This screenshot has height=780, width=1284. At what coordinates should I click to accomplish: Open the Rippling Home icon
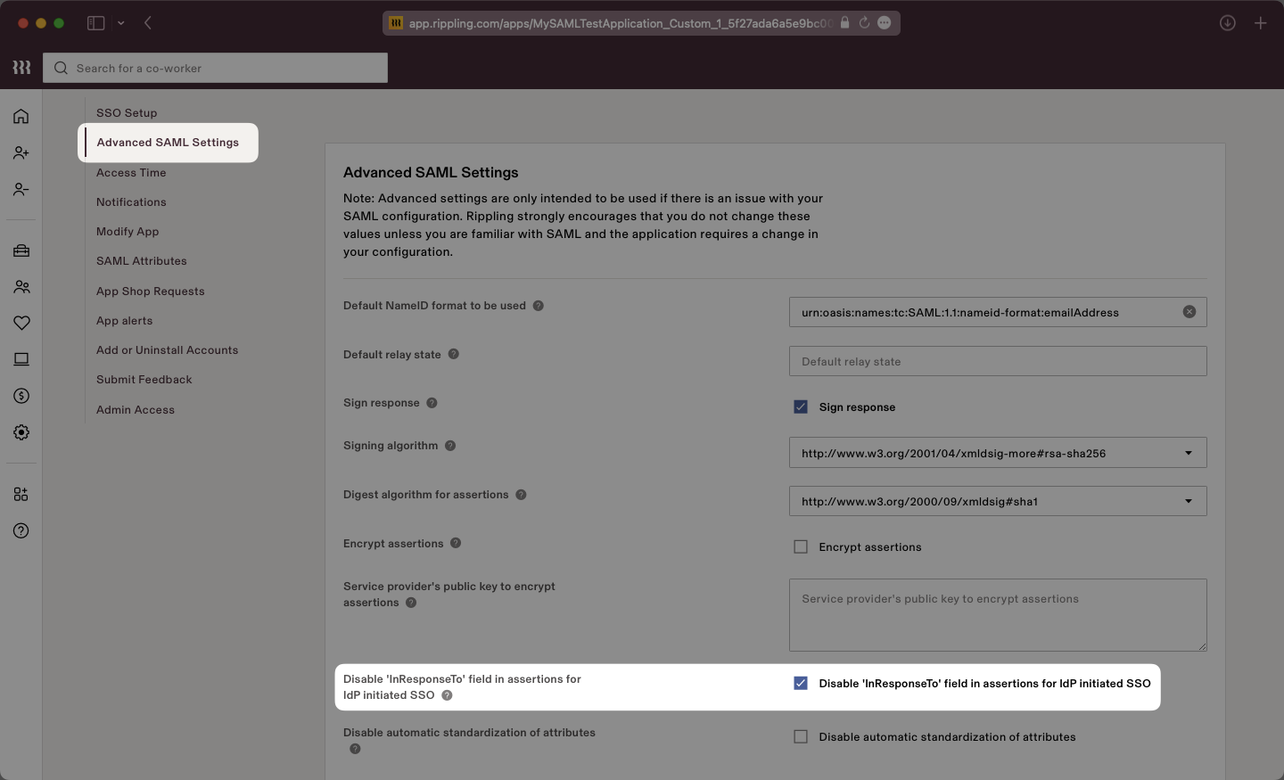[x=21, y=117]
